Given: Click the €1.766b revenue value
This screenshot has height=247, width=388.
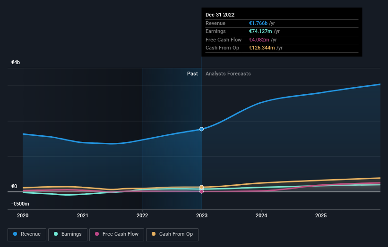Looking at the screenshot, I should point(258,23).
